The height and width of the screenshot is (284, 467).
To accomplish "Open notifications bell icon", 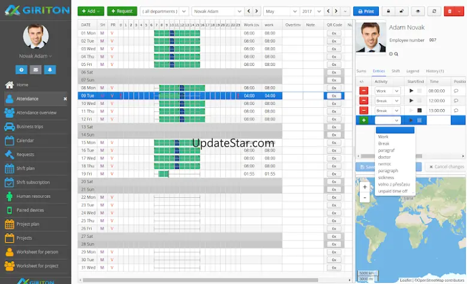I will 50,70.
